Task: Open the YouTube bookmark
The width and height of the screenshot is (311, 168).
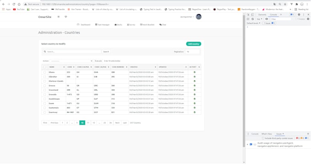Action: pyautogui.click(x=19, y=9)
